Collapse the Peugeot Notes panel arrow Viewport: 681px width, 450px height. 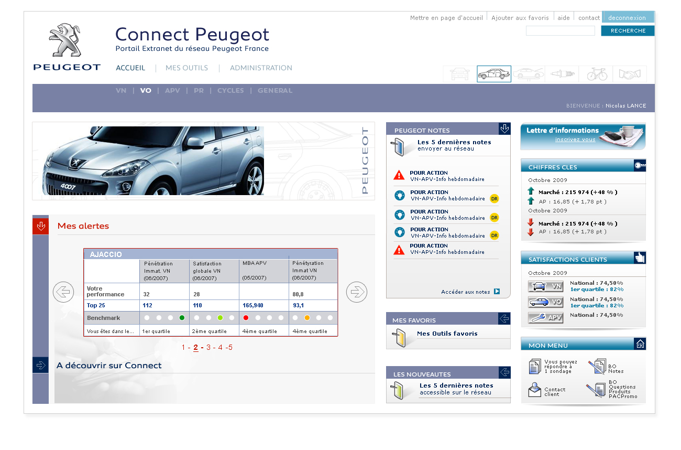(504, 128)
